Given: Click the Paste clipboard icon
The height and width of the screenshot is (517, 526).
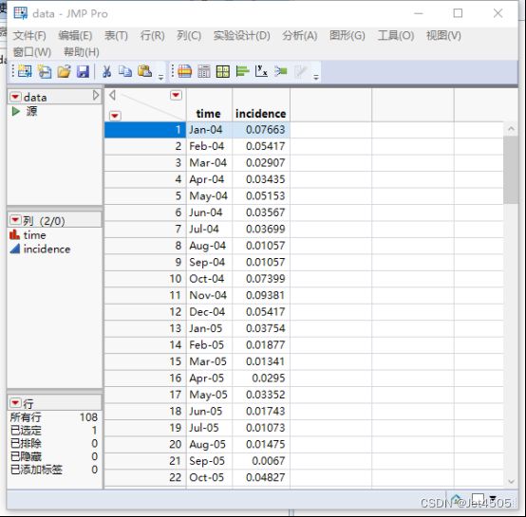Looking at the screenshot, I should point(144,71).
